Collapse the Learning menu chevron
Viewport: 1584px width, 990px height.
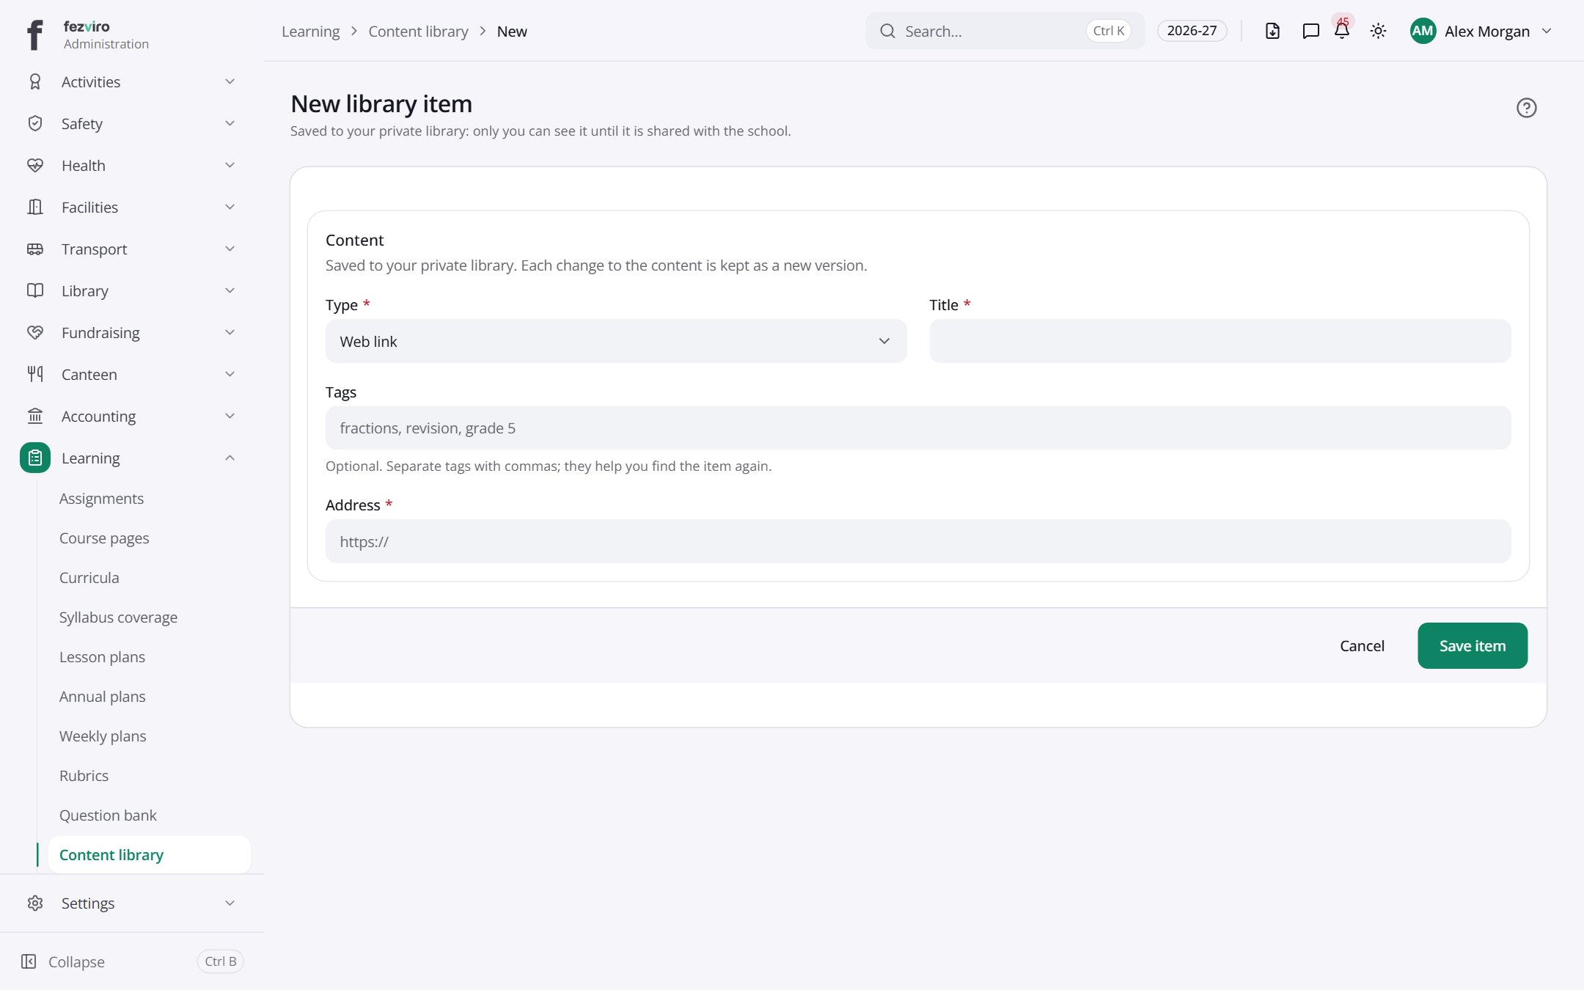coord(230,458)
